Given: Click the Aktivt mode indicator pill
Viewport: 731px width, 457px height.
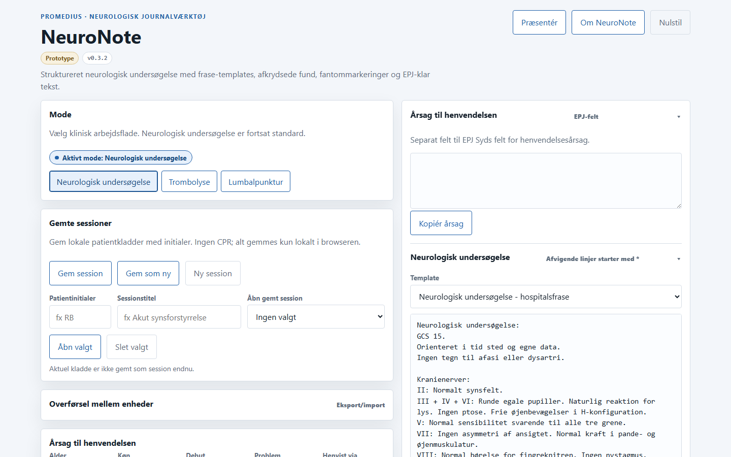Looking at the screenshot, I should point(121,158).
